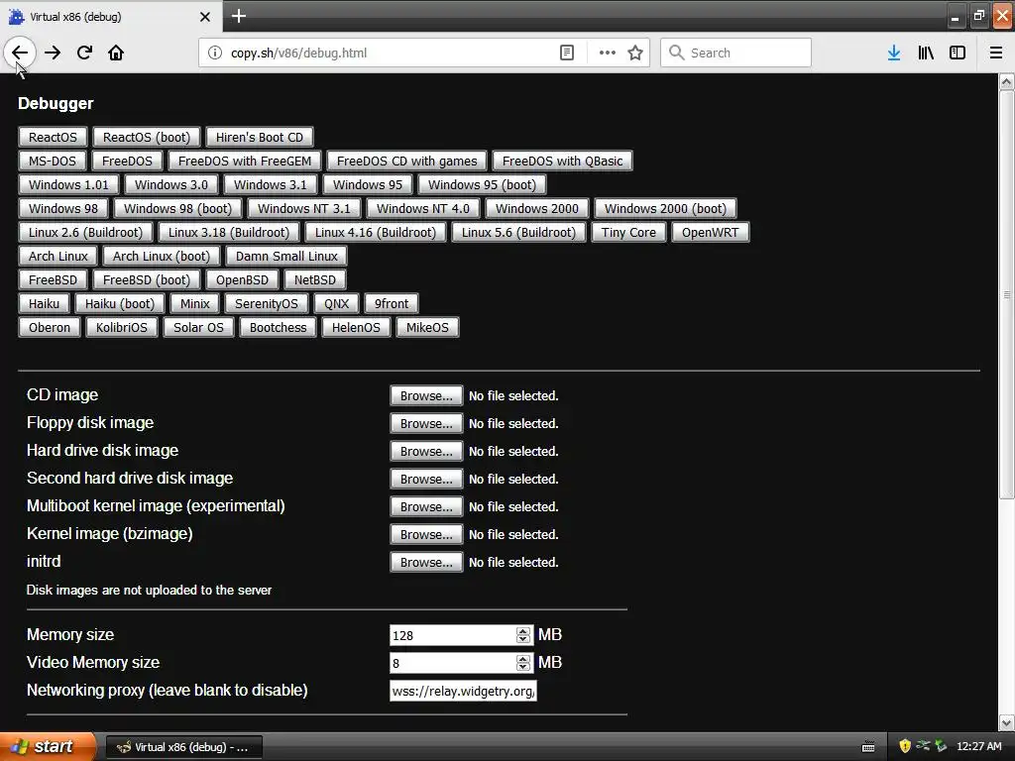Start FreeBSD (boot)
1015x761 pixels.
[x=147, y=280]
